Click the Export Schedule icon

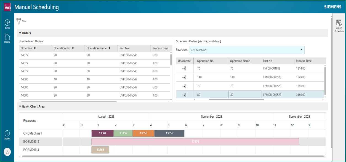click(x=339, y=23)
